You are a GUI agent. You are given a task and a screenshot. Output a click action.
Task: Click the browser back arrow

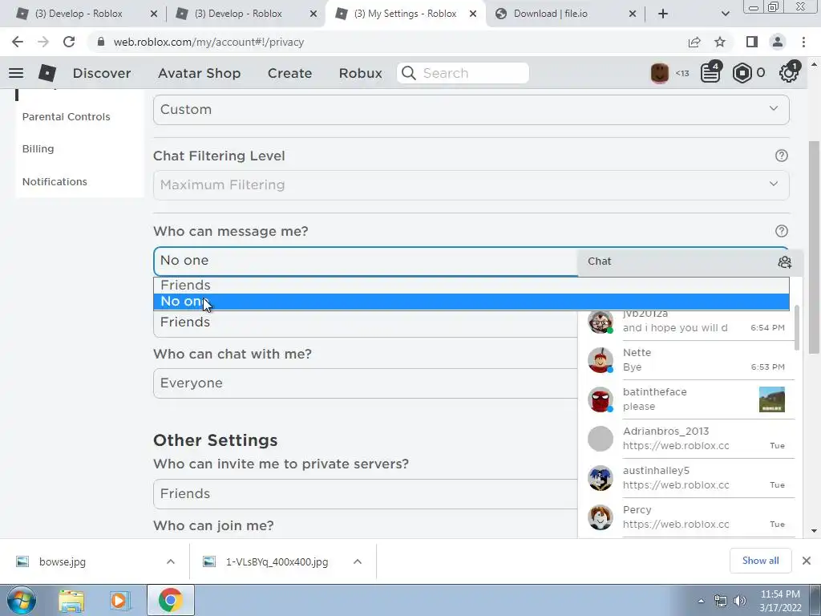point(18,42)
